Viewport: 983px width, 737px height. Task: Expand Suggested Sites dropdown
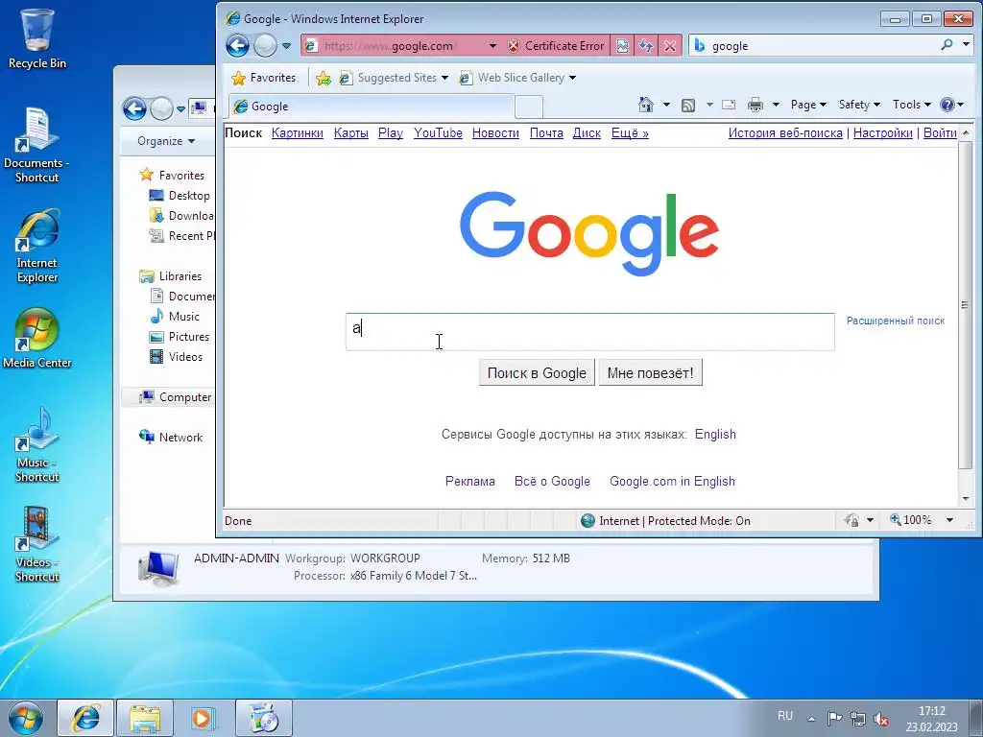click(x=444, y=78)
